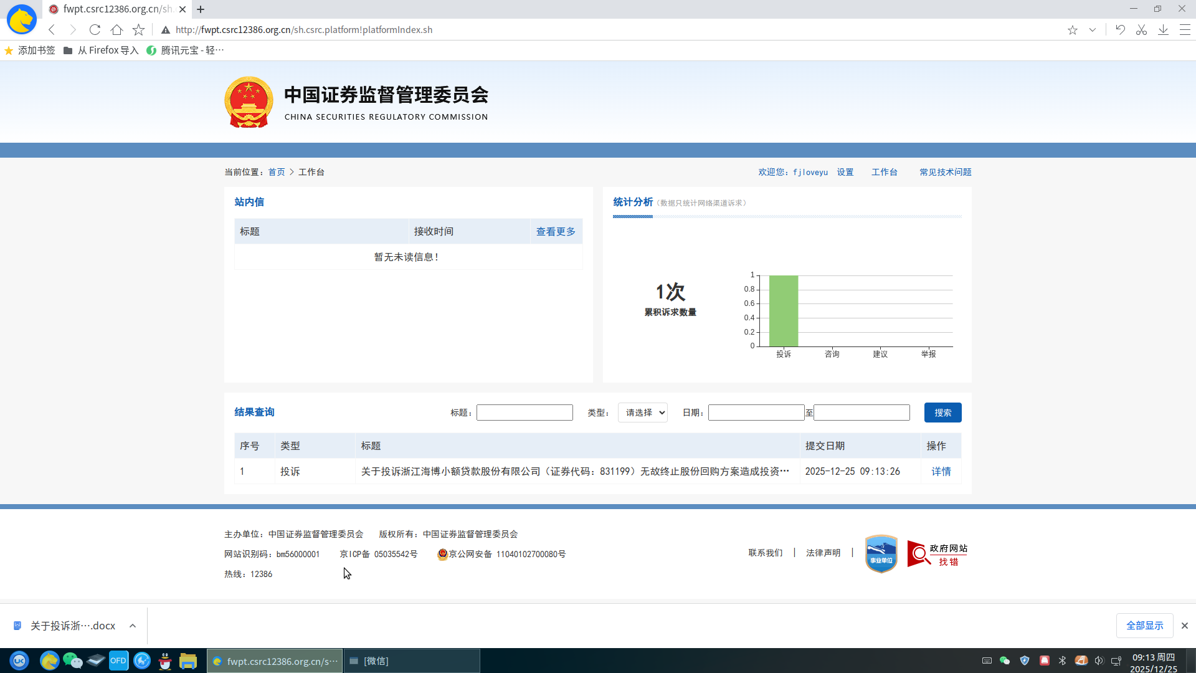Click the green 投诉 bar in chart

[783, 310]
